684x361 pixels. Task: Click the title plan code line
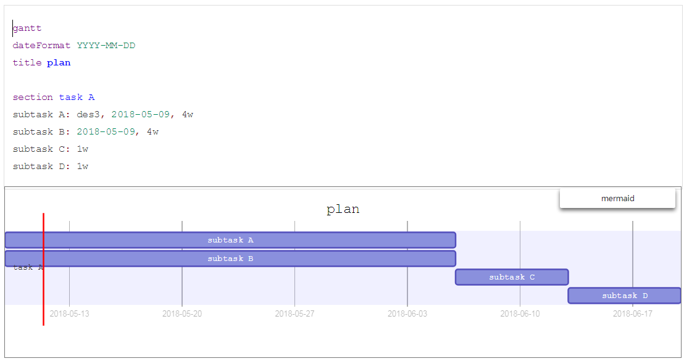(x=41, y=62)
